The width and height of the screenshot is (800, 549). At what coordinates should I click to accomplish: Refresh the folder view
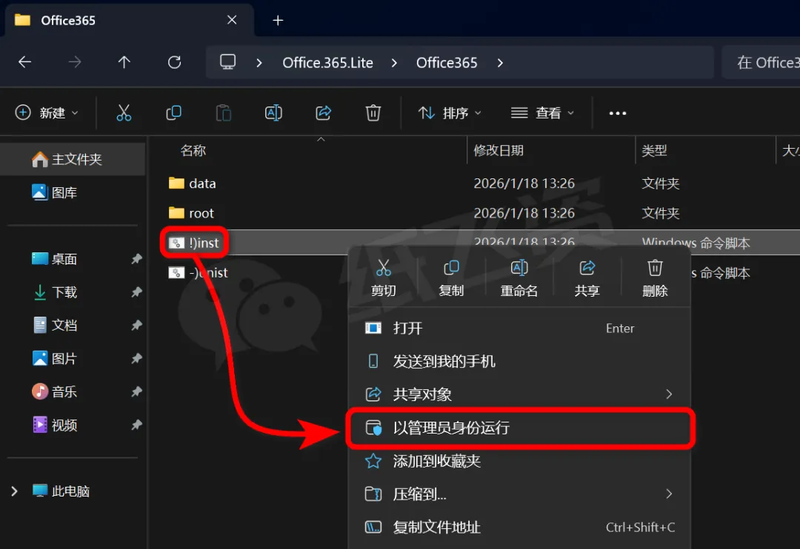point(175,62)
